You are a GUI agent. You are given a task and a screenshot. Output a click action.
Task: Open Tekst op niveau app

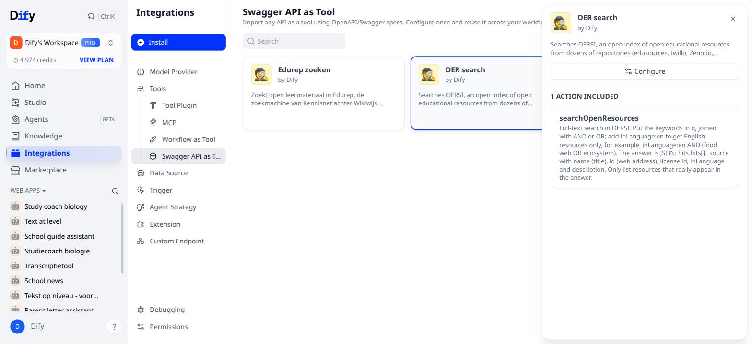[63, 296]
